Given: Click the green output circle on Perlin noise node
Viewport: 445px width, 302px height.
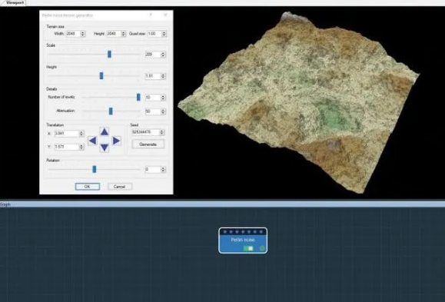Looking at the screenshot, I should pos(262,248).
